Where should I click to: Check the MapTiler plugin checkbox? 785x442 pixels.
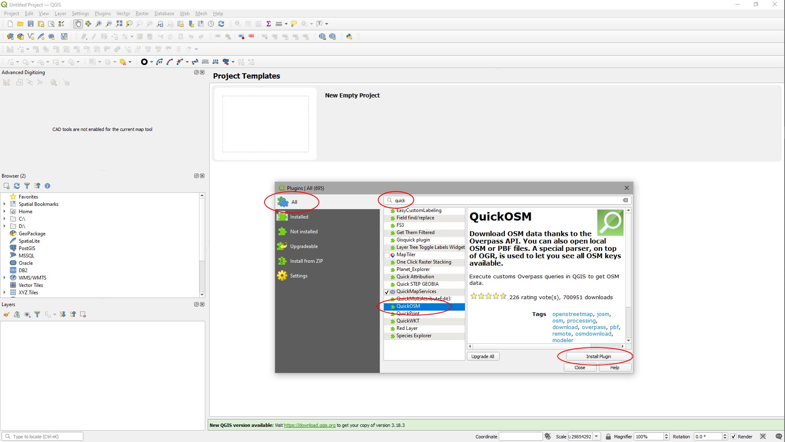click(x=387, y=255)
